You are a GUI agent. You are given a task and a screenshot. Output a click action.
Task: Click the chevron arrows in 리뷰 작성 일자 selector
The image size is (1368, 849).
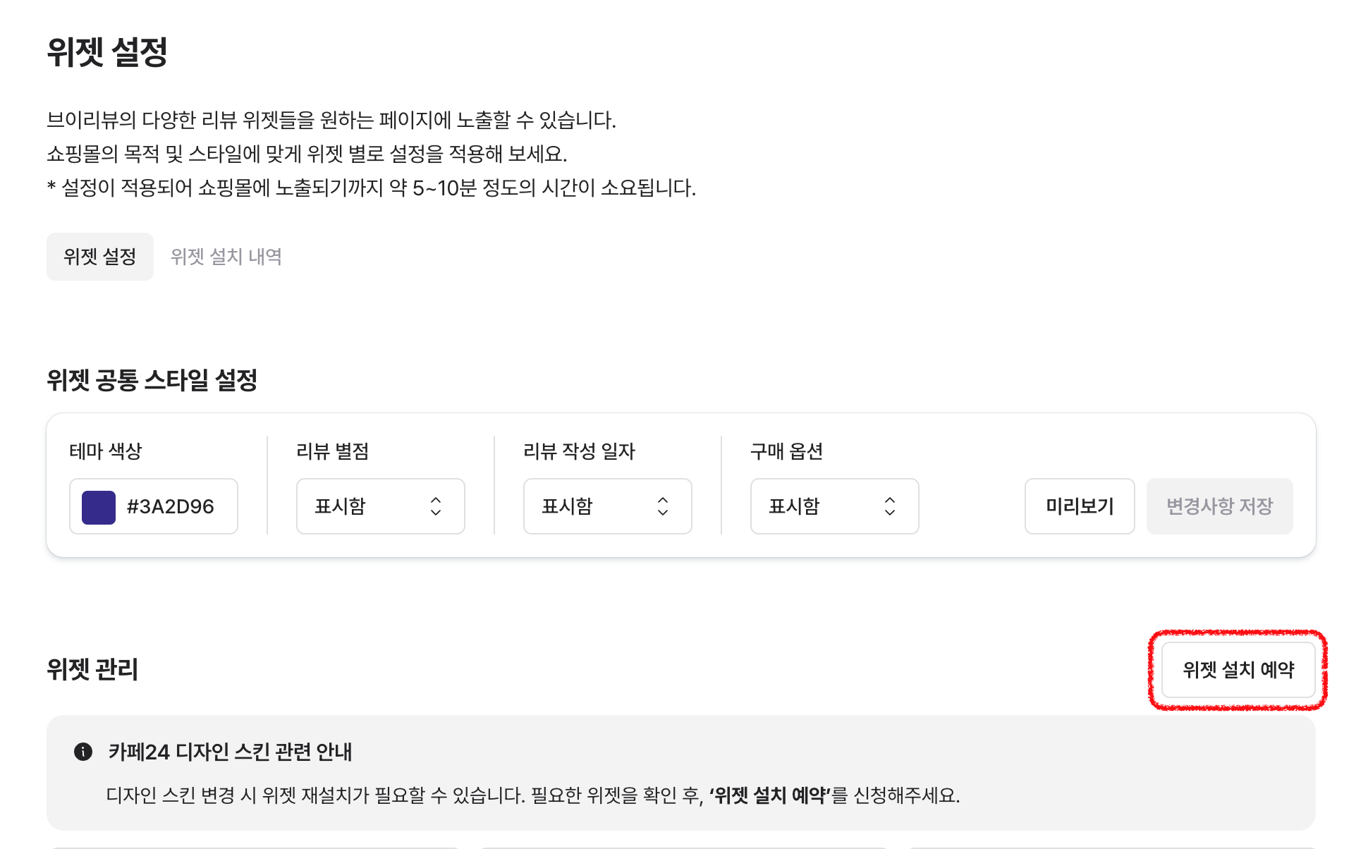tap(663, 506)
